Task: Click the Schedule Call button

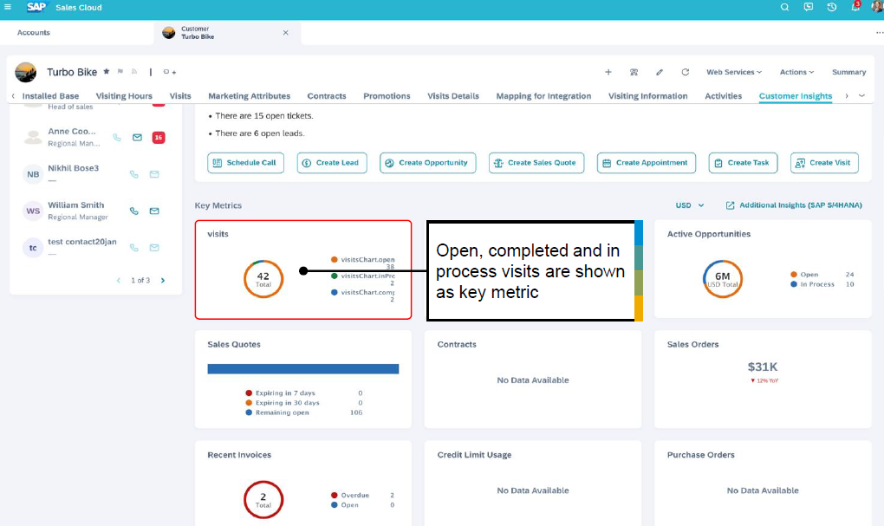Action: [245, 163]
